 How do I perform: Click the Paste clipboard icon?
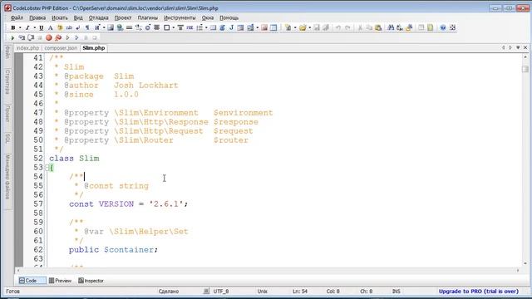click(x=378, y=27)
